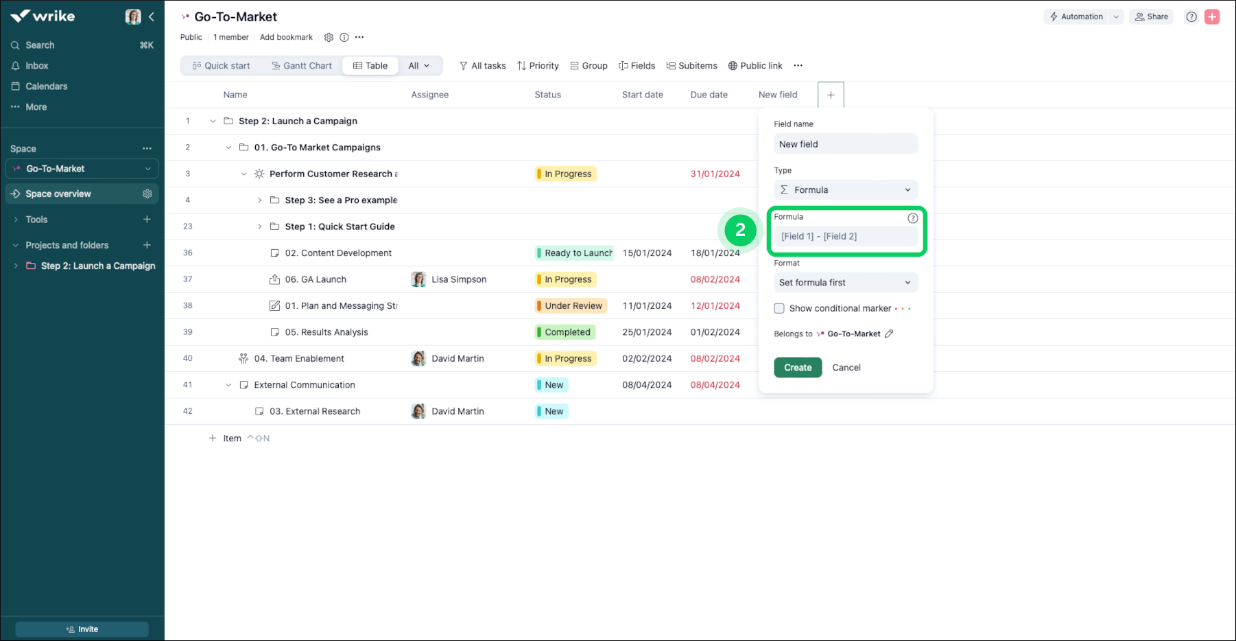Open Space overview settings gear
This screenshot has width=1236, height=641.
point(147,194)
